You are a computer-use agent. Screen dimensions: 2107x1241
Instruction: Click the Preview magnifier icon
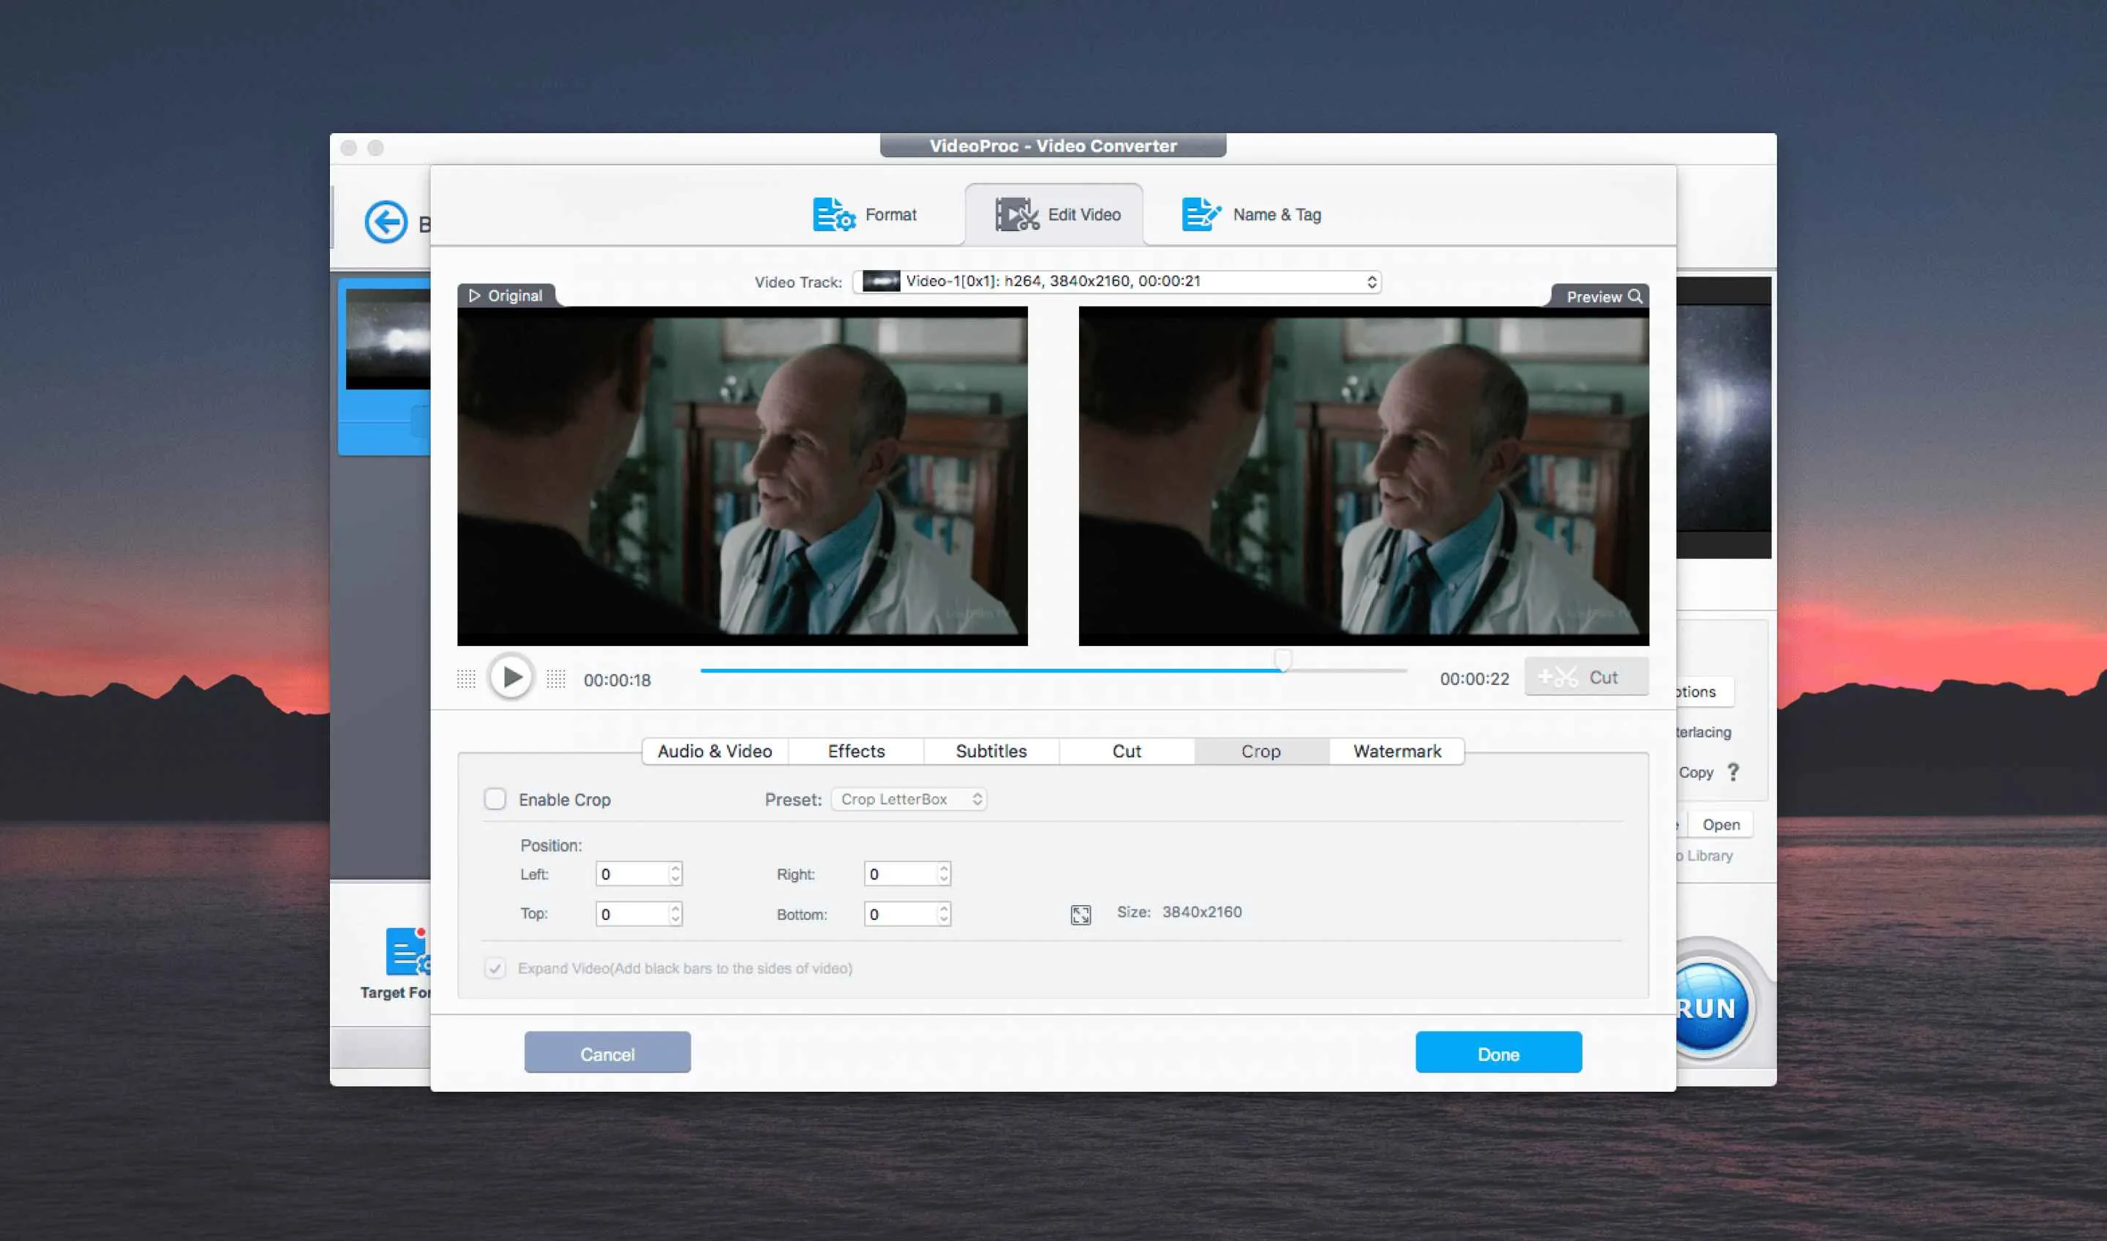tap(1637, 296)
